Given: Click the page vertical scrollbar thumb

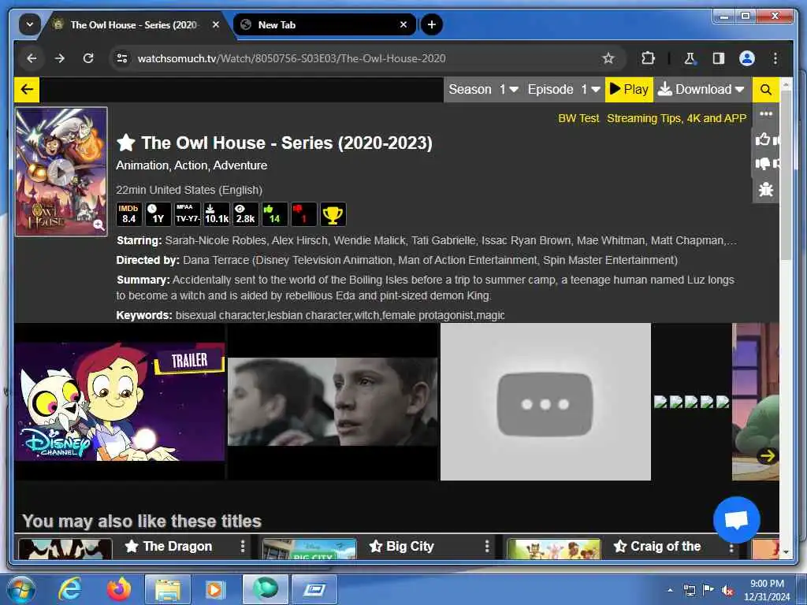Looking at the screenshot, I should (x=786, y=175).
